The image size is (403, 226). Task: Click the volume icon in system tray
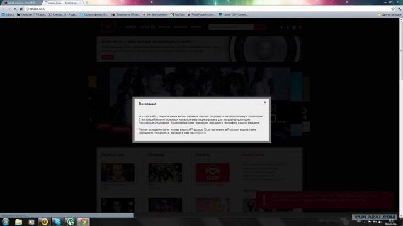(380, 222)
